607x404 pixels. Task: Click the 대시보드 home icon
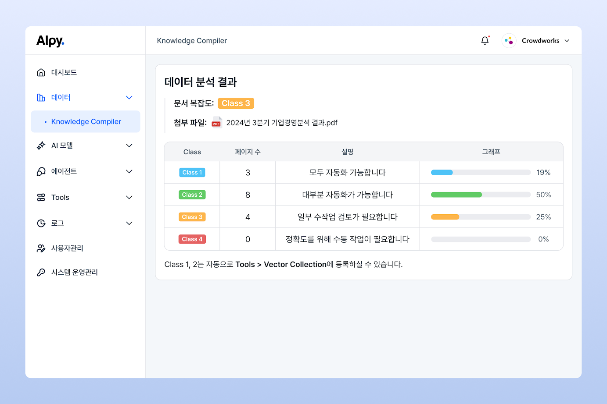pos(41,72)
